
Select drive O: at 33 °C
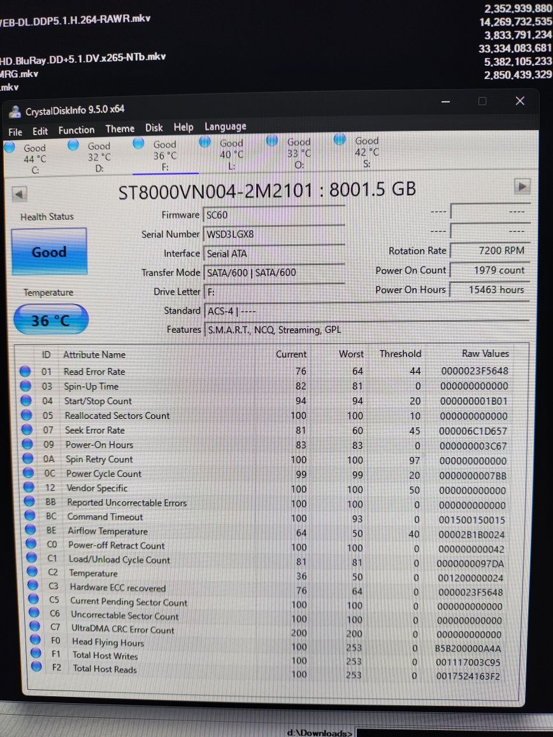click(x=291, y=153)
